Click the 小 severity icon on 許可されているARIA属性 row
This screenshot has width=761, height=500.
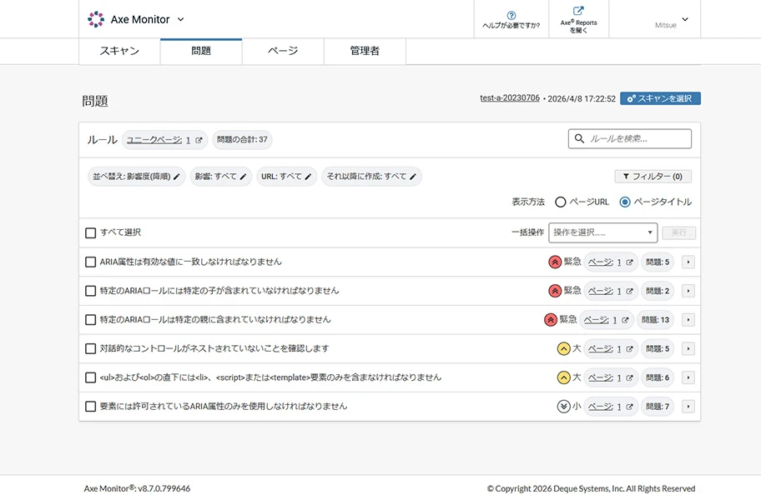[563, 407]
